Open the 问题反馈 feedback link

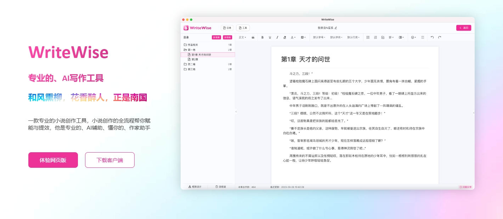coord(465,187)
